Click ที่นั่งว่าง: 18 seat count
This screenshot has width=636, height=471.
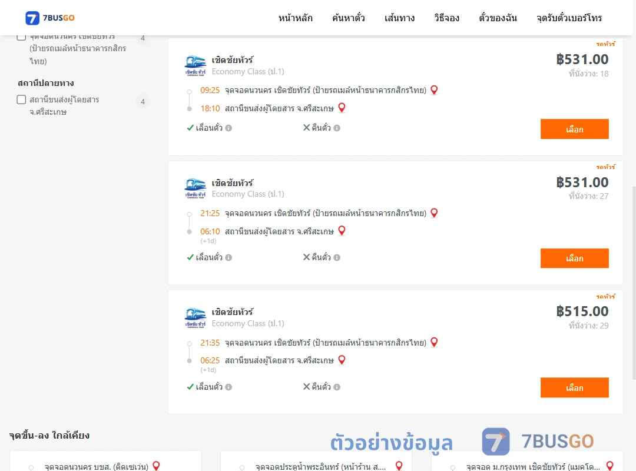click(588, 74)
